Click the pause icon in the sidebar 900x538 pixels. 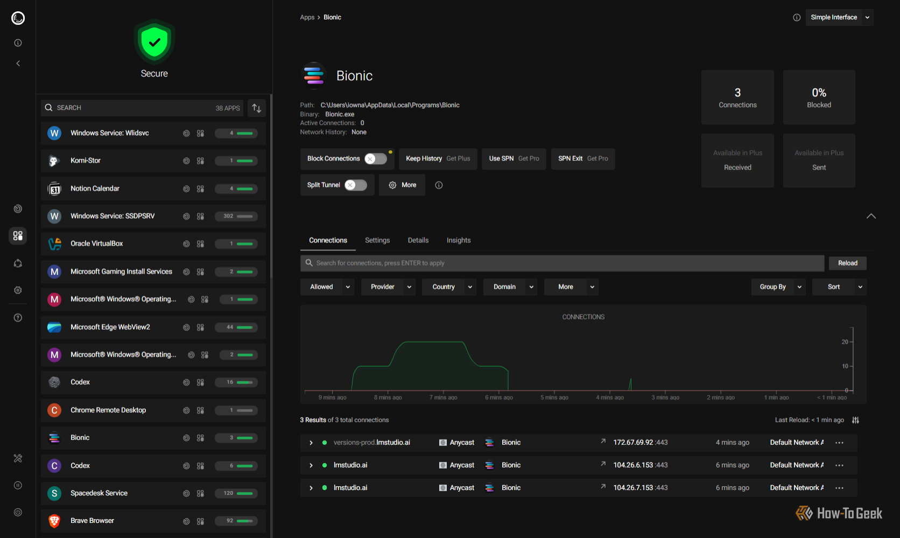18,485
